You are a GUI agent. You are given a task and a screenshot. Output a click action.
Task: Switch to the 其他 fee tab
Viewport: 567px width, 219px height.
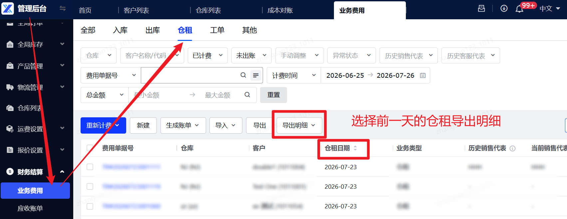[x=249, y=30]
